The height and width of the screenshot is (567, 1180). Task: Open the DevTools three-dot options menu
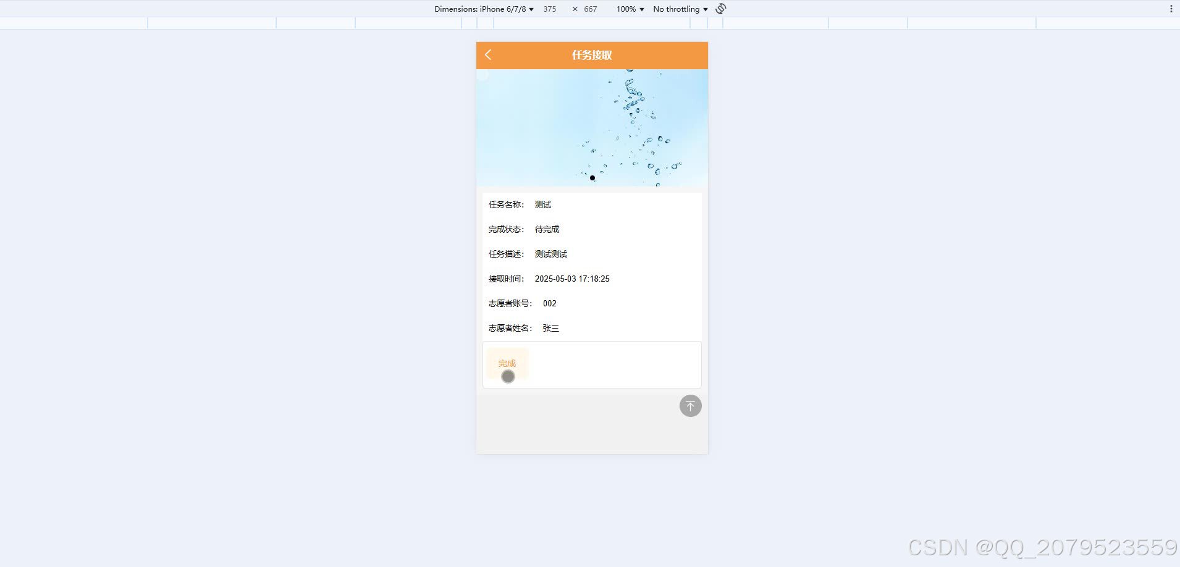tap(1173, 9)
